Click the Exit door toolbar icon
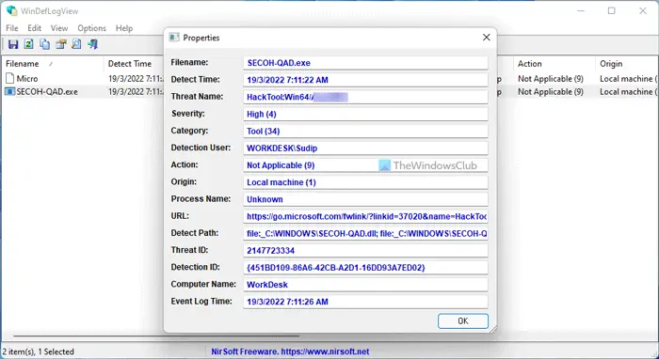 92,44
